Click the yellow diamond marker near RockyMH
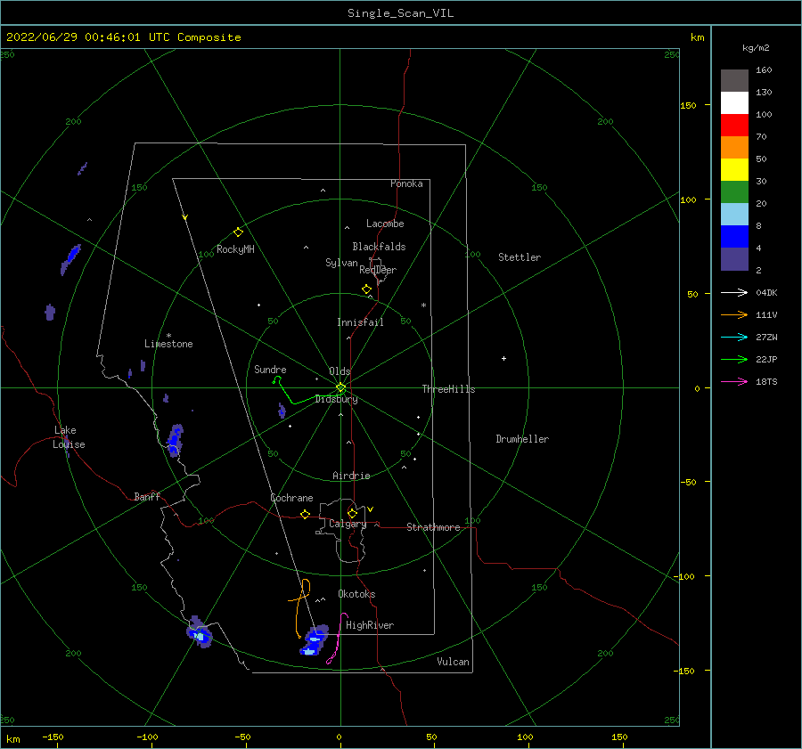Screen dimensions: 802x749 [x=238, y=232]
